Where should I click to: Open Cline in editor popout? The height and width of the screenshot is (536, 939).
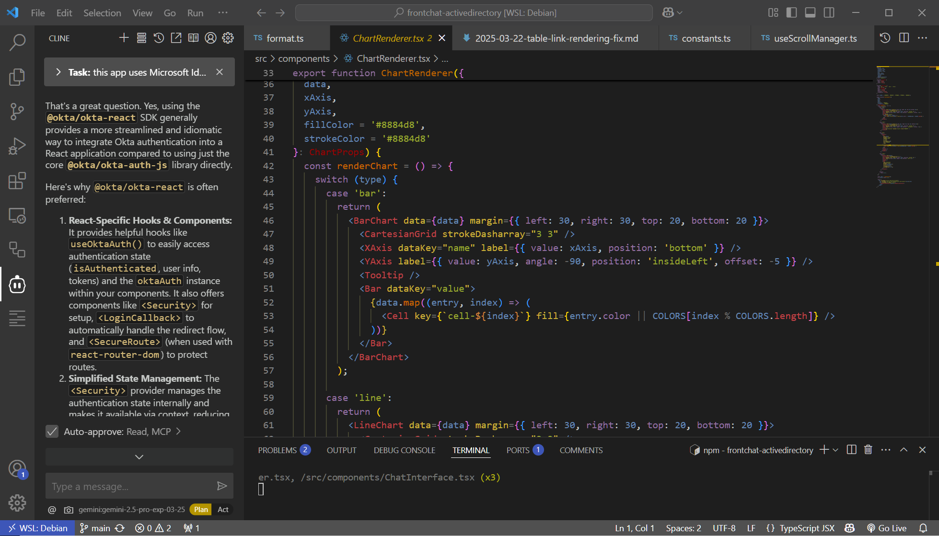pos(176,38)
